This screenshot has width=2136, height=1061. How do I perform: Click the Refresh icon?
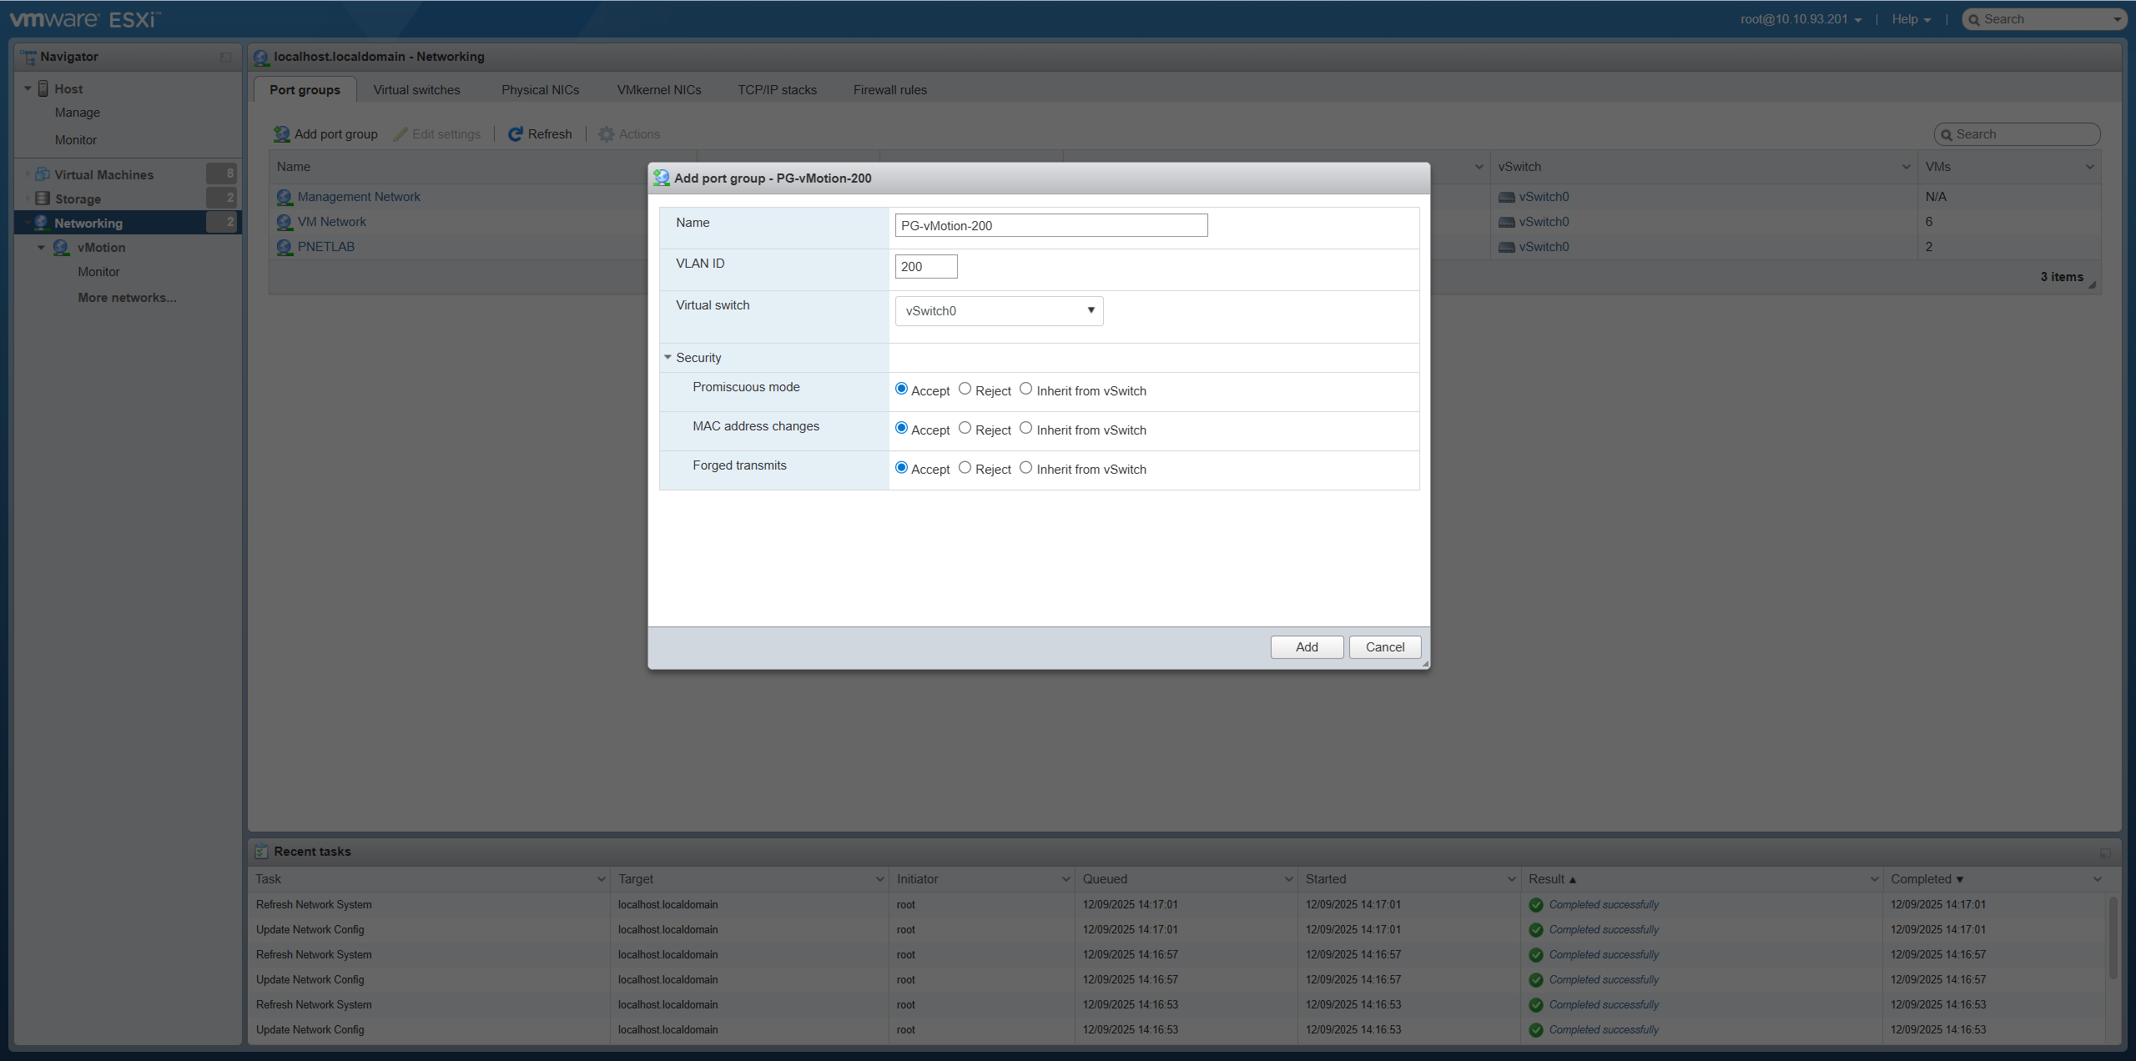(x=516, y=133)
